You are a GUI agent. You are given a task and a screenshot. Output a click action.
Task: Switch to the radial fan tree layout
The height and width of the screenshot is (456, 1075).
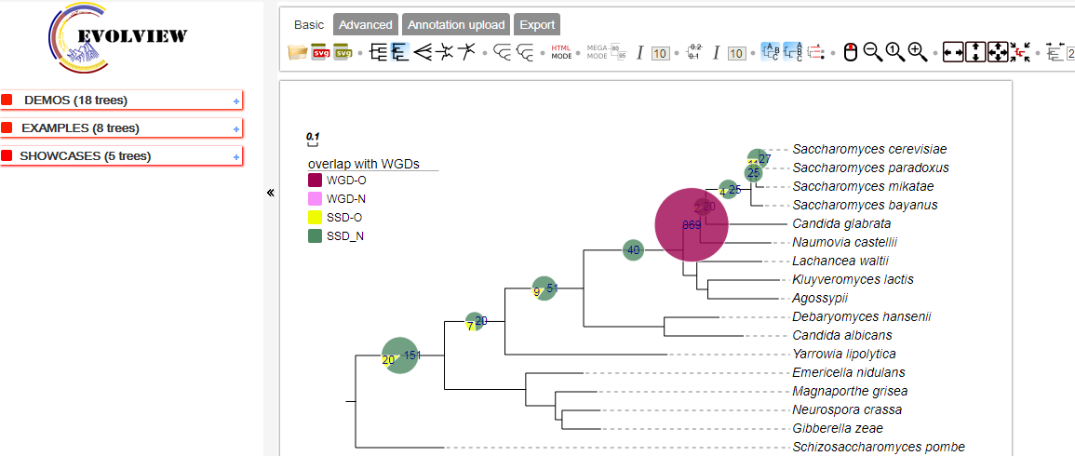(423, 53)
